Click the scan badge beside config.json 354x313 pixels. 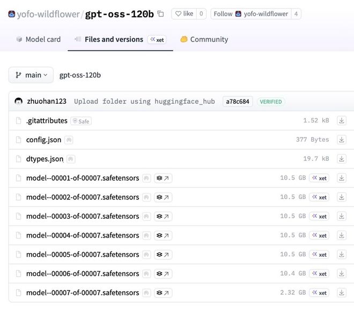tap(69, 140)
